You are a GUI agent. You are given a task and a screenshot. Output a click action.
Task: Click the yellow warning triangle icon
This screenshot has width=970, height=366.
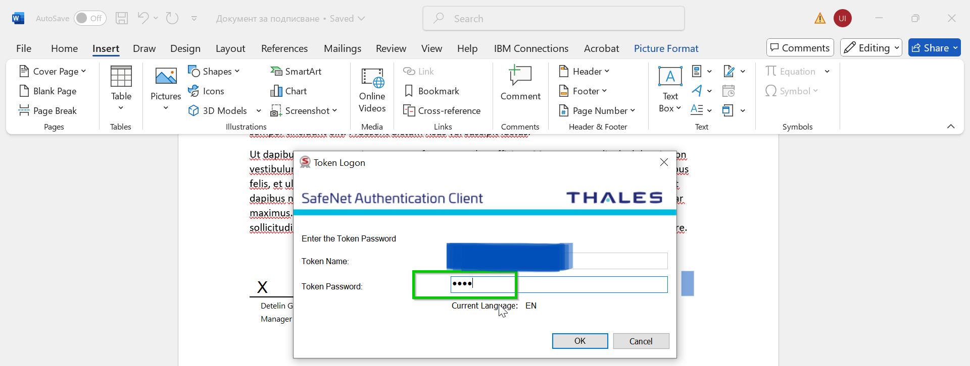(820, 18)
